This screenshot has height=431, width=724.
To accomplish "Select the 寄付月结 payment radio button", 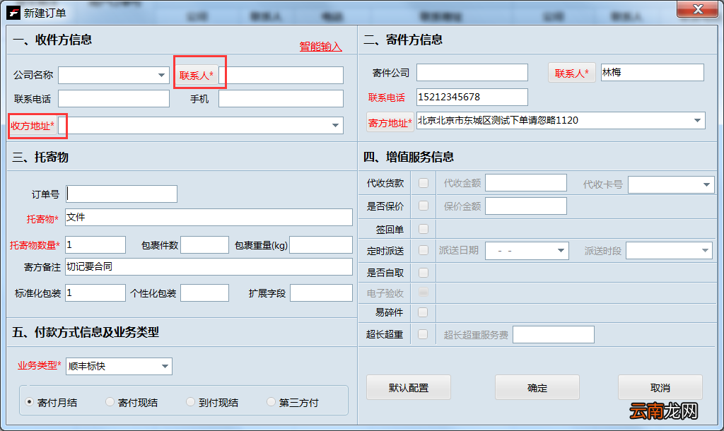I will 30,402.
